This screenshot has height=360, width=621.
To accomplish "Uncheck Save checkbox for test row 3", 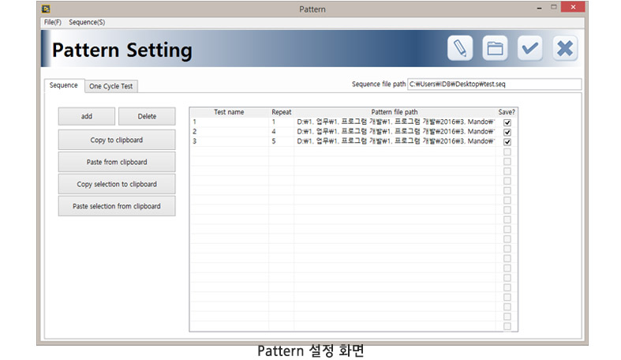I will [x=507, y=141].
